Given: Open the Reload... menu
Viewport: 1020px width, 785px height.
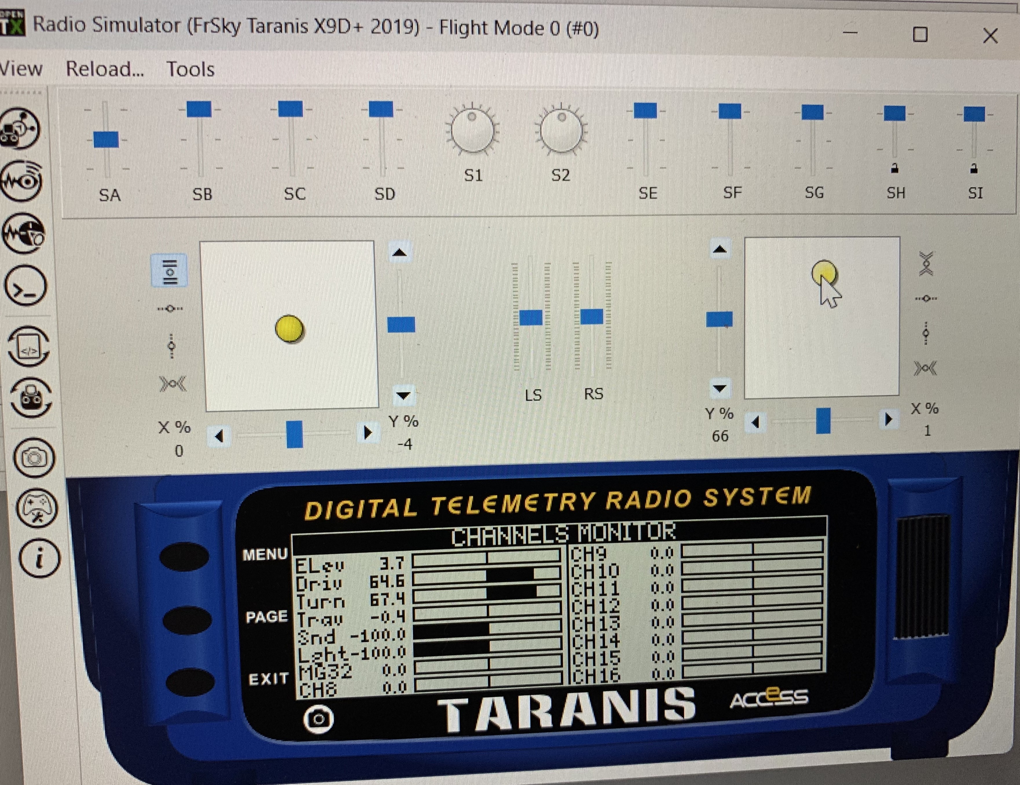Looking at the screenshot, I should 105,69.
